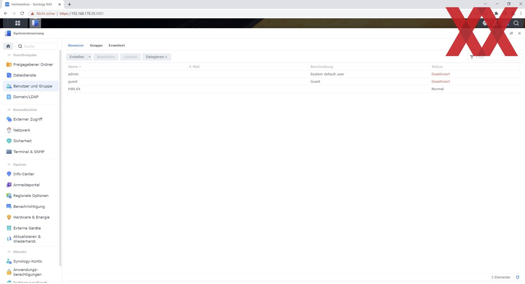Select Benutzer und Gruppe entry
The width and height of the screenshot is (525, 284).
31,86
